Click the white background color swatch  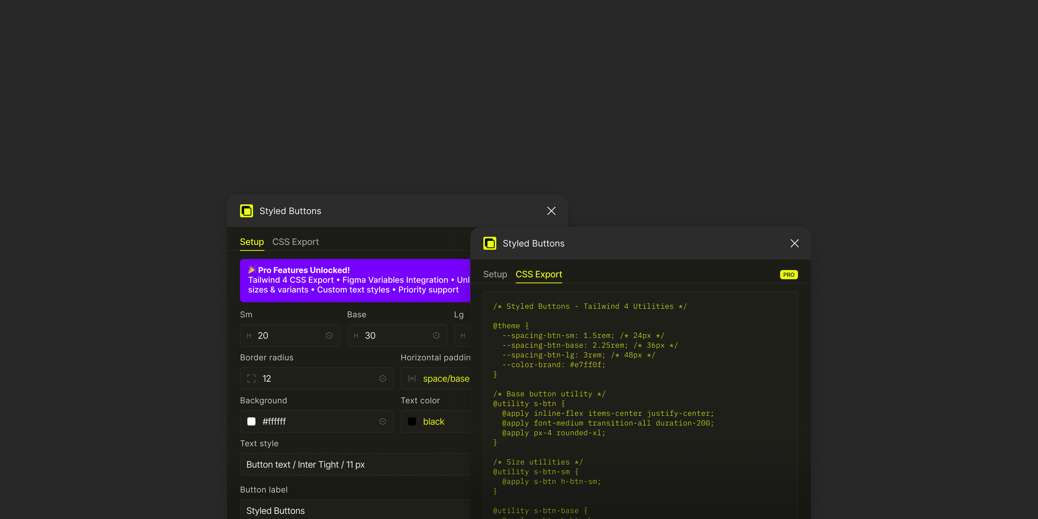click(252, 421)
